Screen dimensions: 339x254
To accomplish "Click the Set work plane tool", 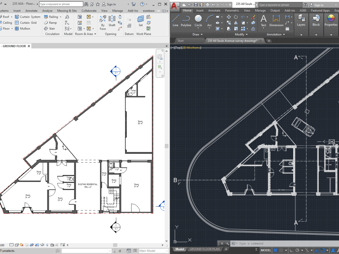I will (141, 21).
